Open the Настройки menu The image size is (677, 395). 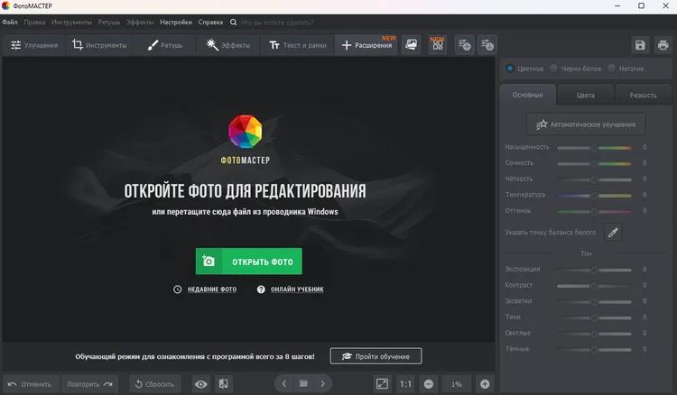pyautogui.click(x=176, y=22)
